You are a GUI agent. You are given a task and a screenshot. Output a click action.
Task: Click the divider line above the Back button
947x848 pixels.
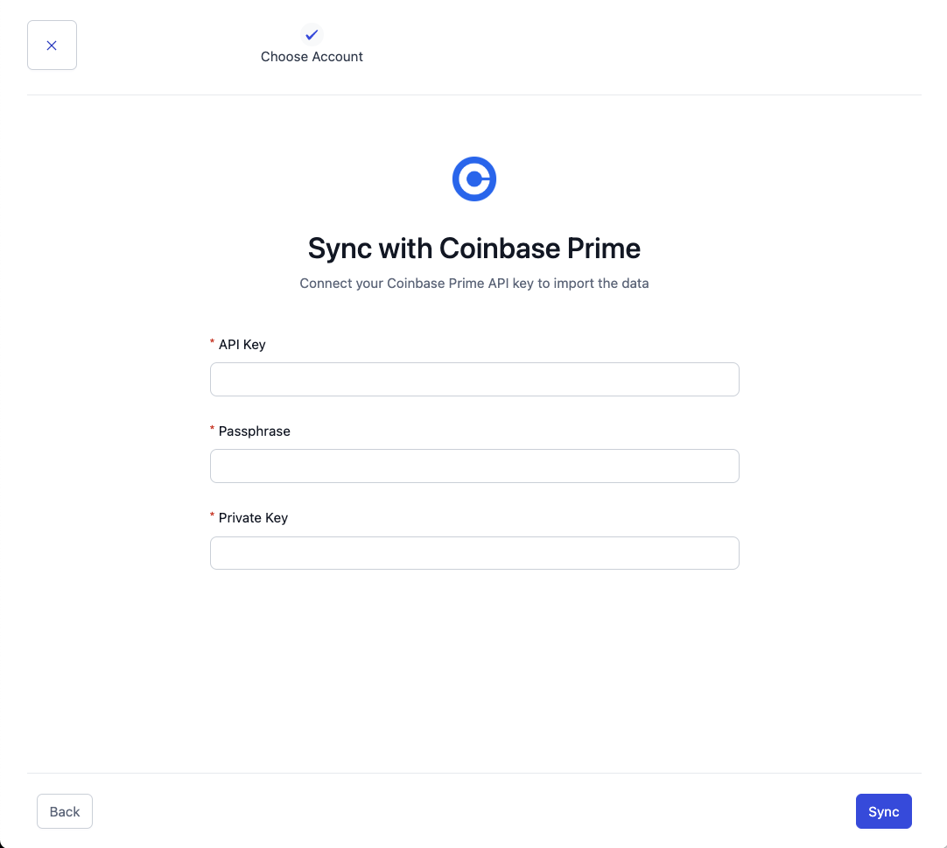click(474, 773)
